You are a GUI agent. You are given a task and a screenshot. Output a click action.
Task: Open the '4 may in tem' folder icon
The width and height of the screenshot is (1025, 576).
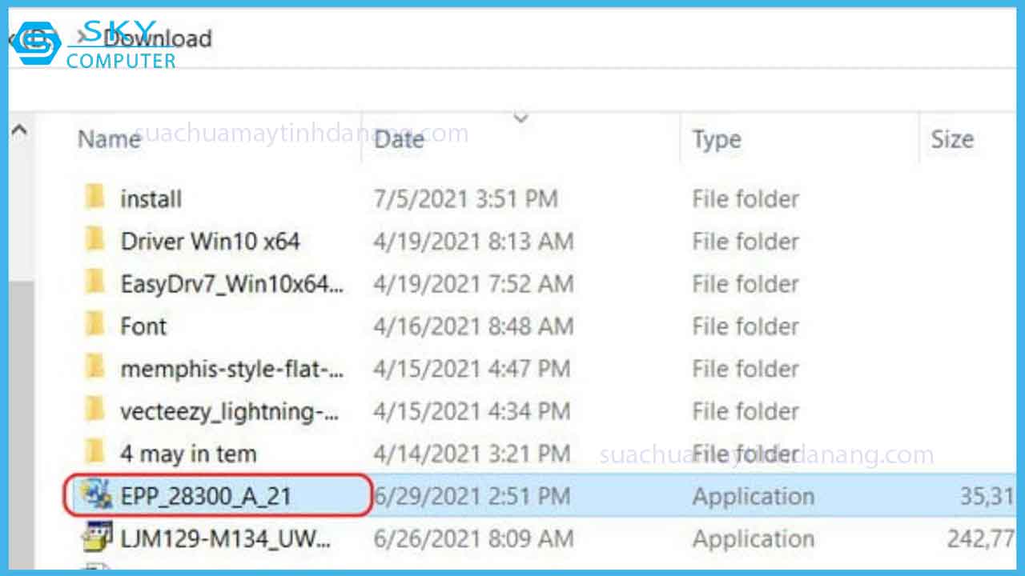coord(95,453)
